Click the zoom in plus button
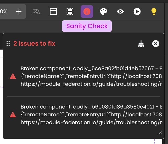168x144 pixels. pyautogui.click(x=19, y=11)
